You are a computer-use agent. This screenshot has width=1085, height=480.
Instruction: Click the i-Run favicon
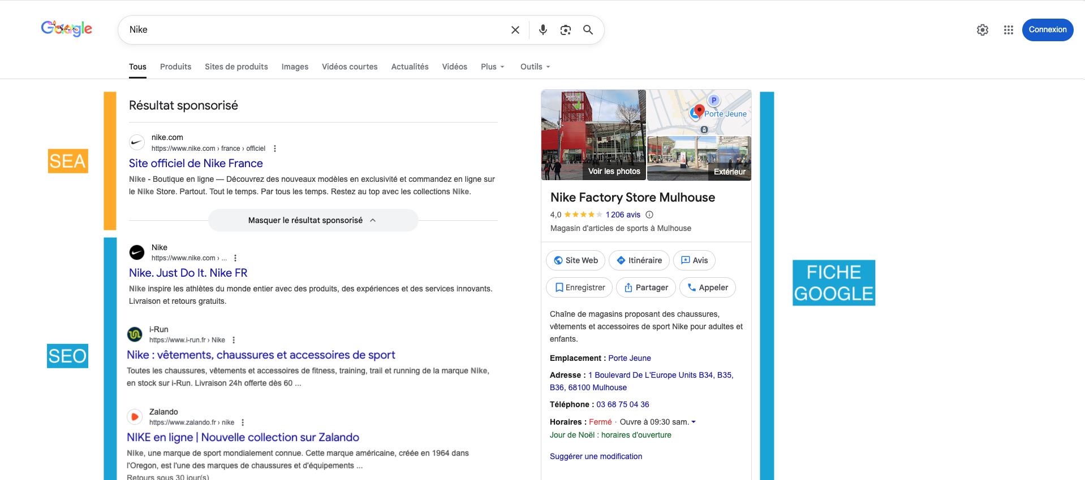tap(135, 334)
